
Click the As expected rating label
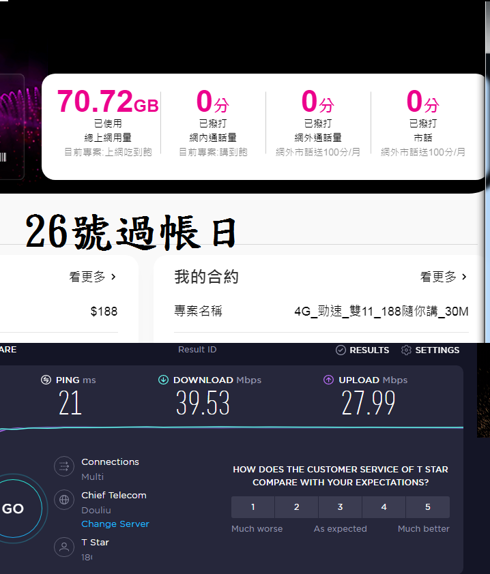(340, 528)
